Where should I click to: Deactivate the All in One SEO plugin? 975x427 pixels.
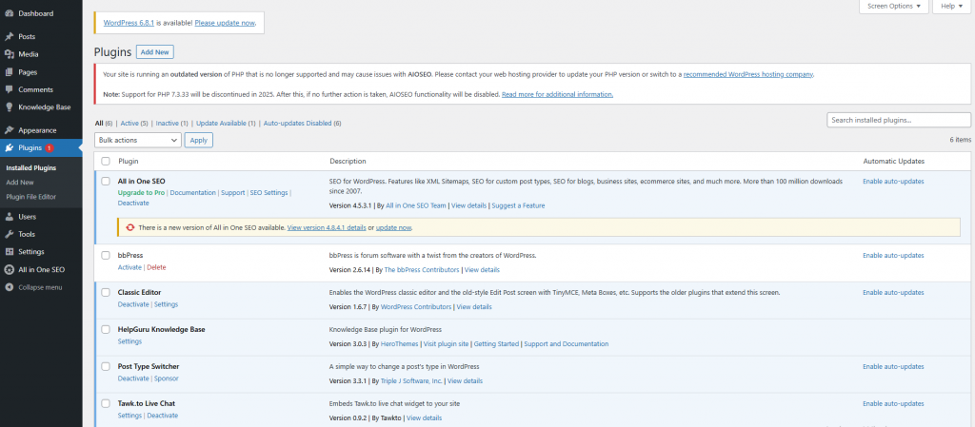coord(133,203)
